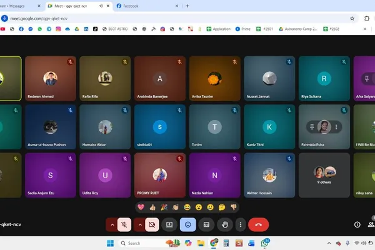Show more bookmarks chevron

point(365,29)
